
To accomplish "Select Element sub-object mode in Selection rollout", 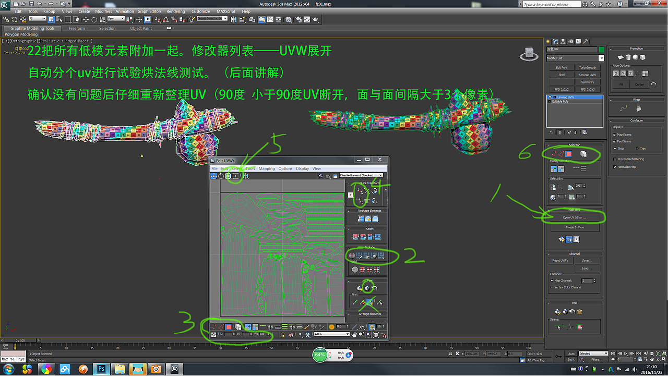I will [583, 154].
